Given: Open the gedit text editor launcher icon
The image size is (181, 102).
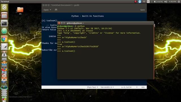Looking at the screenshot, I should [x=4, y=47].
